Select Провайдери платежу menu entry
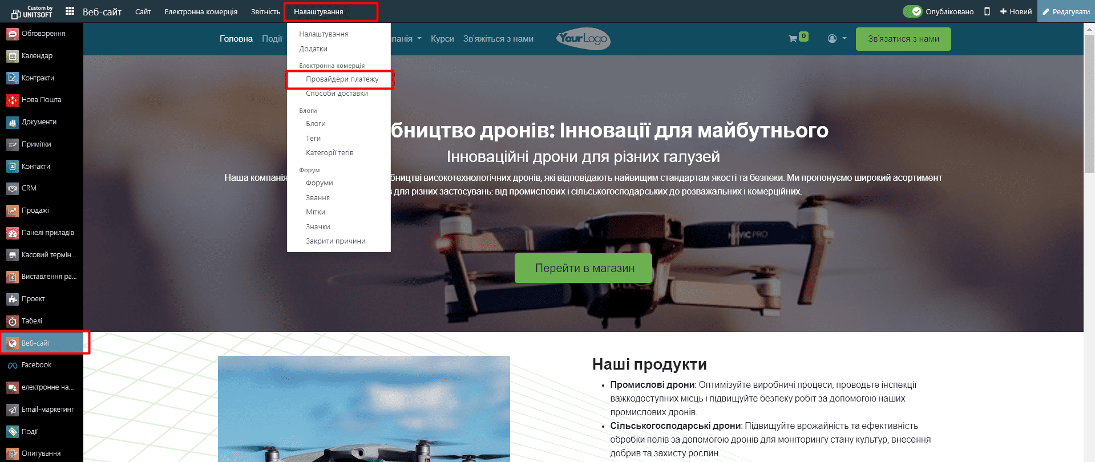The width and height of the screenshot is (1095, 462). pyautogui.click(x=342, y=79)
